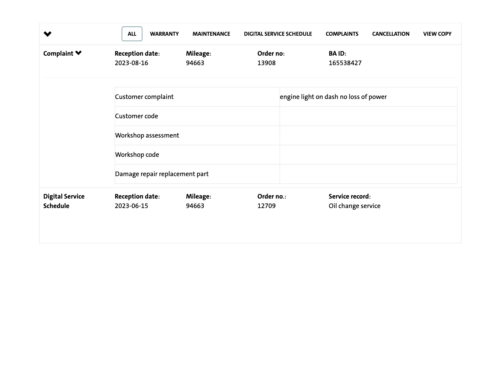Open the MAINTENANCE tab
The image size is (501, 387).
[211, 34]
